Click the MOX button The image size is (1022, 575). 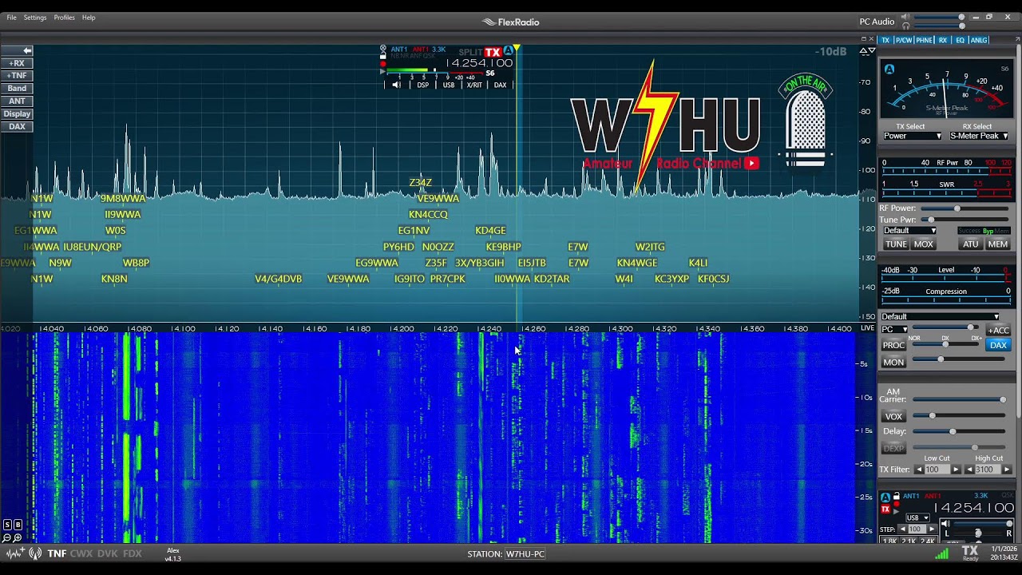click(923, 244)
